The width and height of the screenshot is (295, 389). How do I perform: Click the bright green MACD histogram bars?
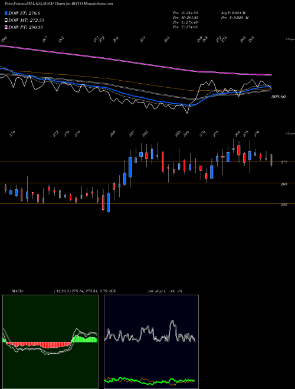click(x=84, y=339)
